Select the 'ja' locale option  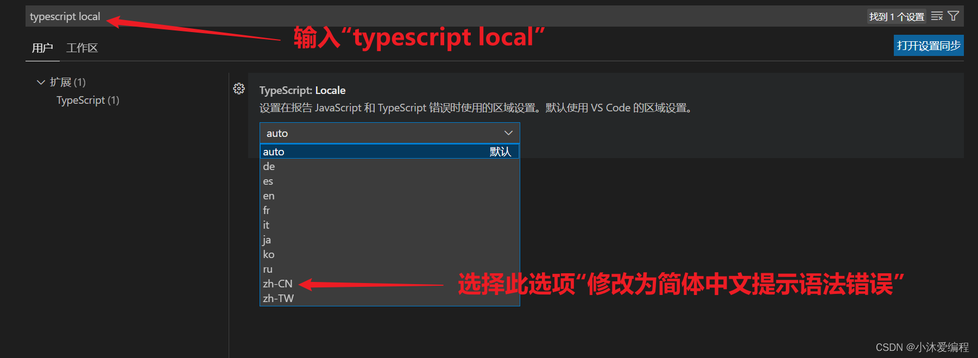pos(389,240)
